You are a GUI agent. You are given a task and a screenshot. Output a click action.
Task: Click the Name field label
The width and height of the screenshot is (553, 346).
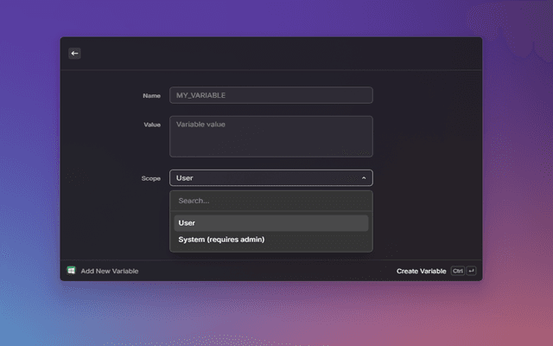(151, 95)
